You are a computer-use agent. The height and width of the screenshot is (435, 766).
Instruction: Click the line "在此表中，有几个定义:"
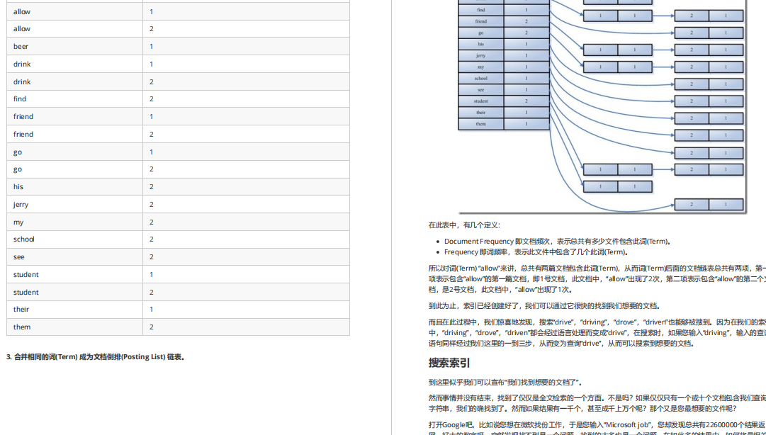pyautogui.click(x=464, y=225)
